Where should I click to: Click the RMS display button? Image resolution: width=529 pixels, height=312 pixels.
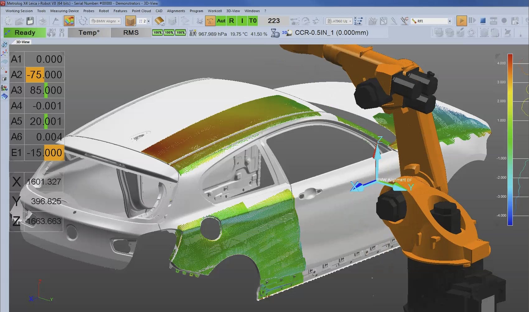point(131,32)
